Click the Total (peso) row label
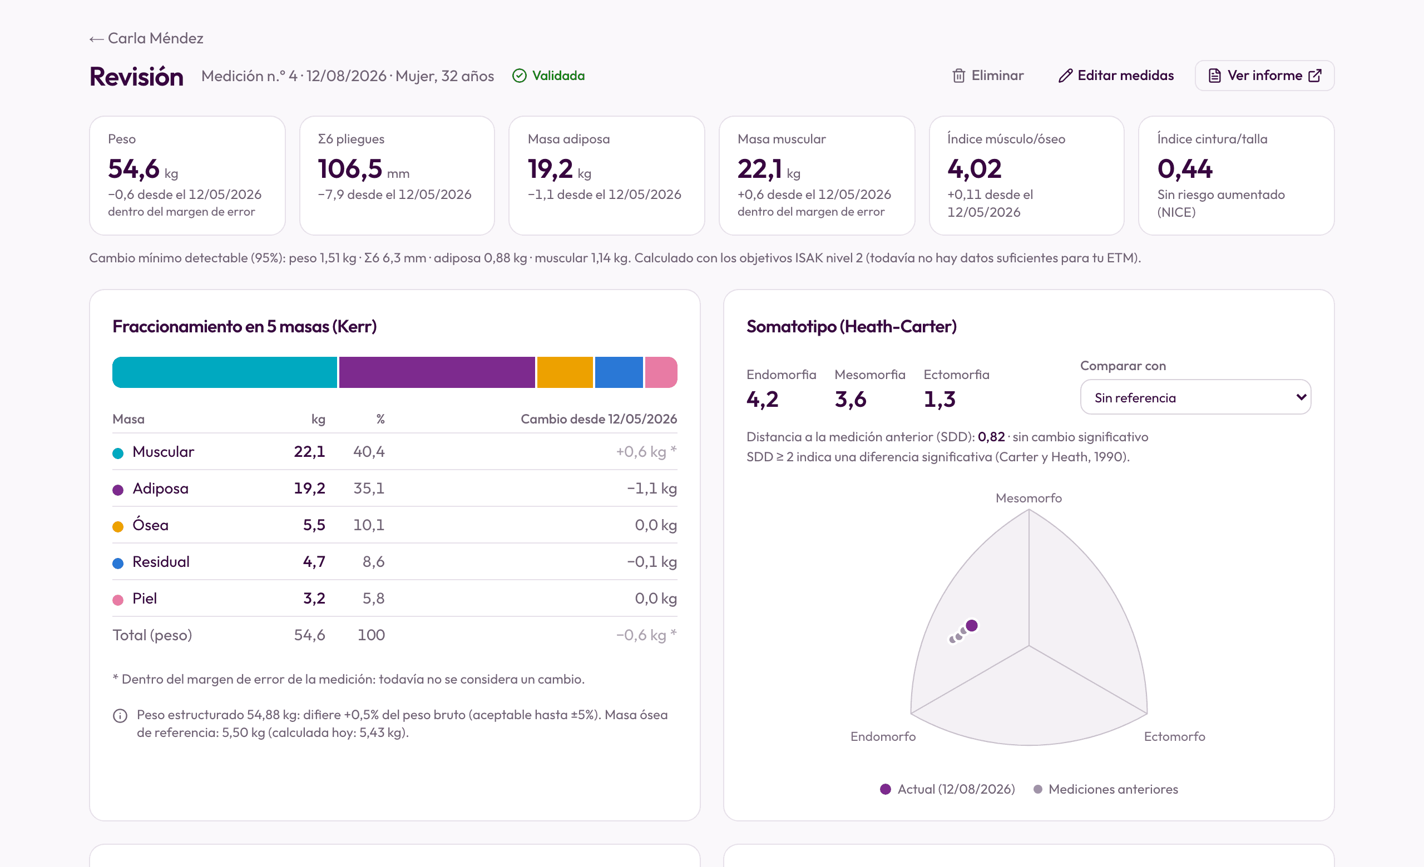Screen dimensions: 1424x867 coord(152,635)
